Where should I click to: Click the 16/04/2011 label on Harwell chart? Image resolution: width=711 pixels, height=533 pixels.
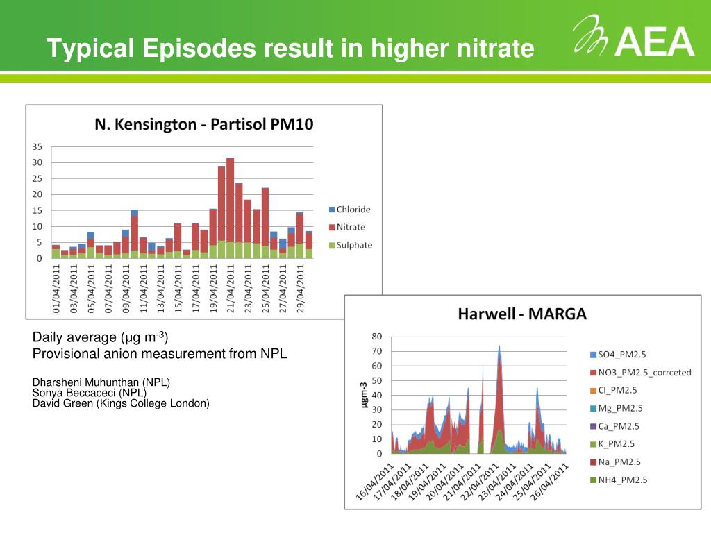374,482
